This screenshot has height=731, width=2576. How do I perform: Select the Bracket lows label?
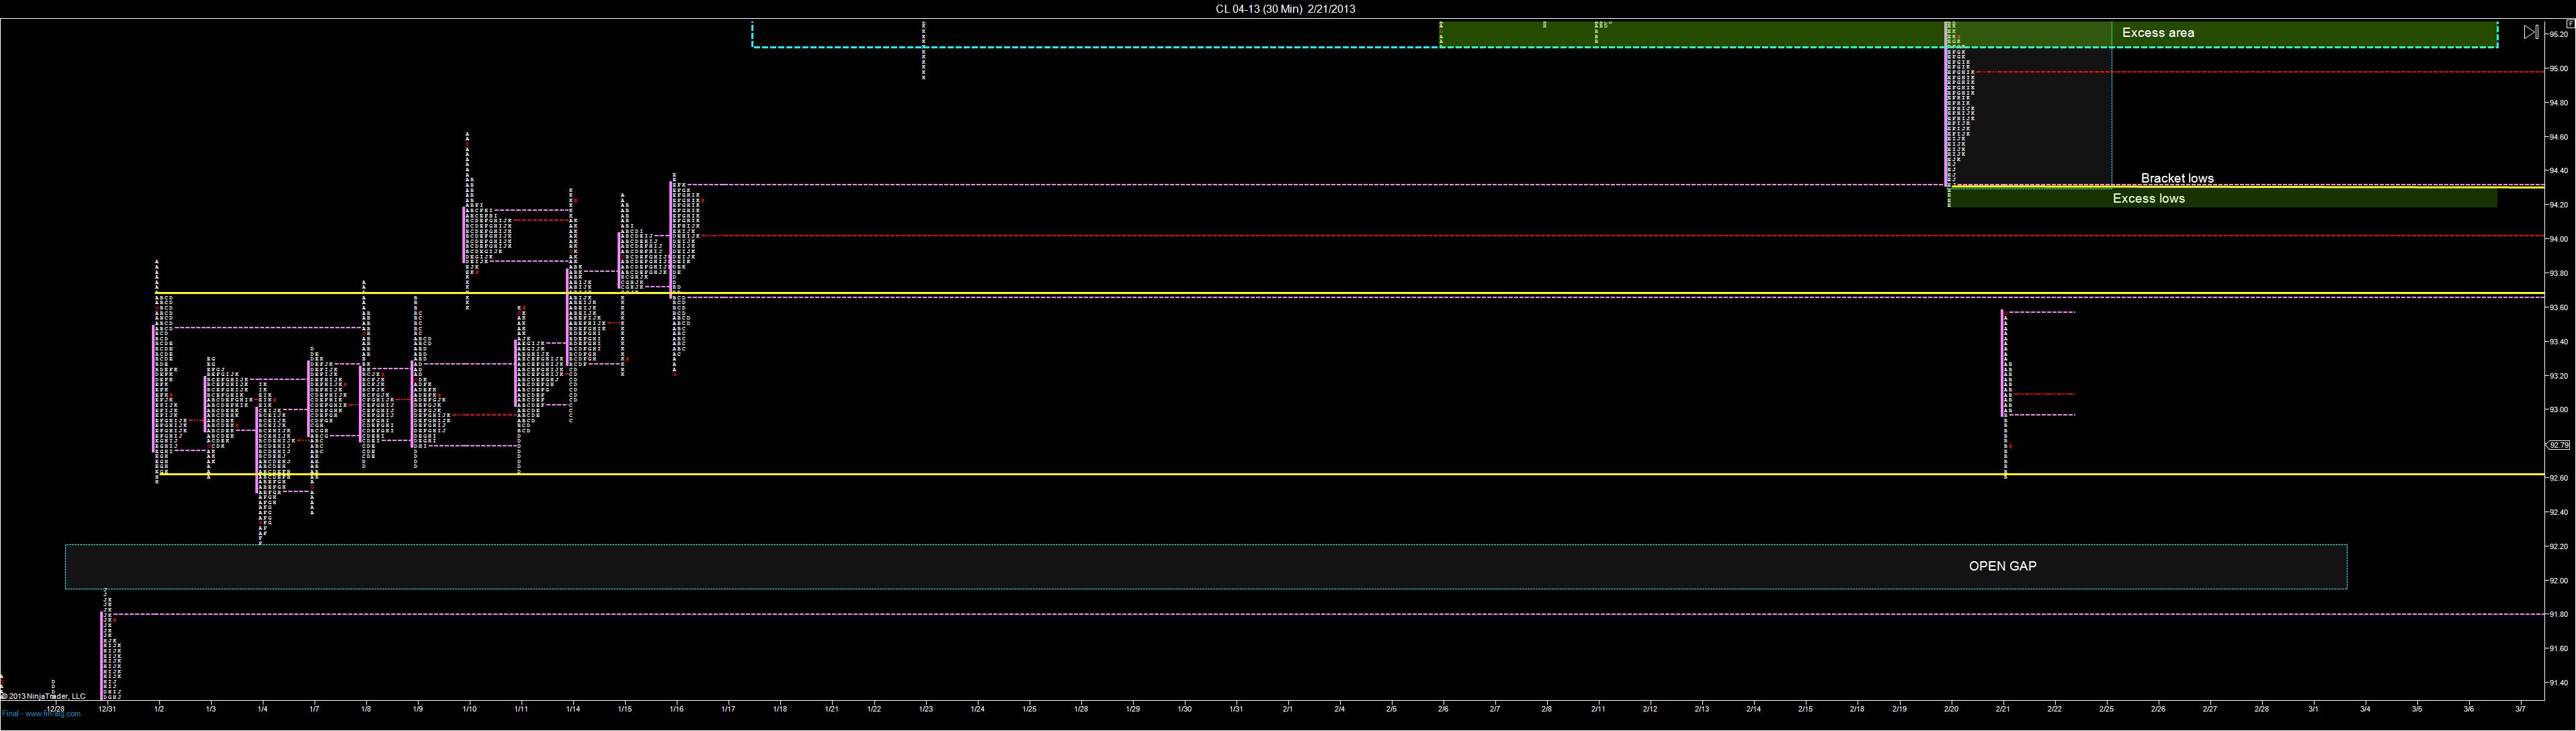tap(2177, 179)
